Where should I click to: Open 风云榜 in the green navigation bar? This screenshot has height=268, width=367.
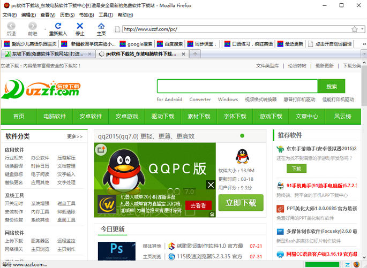(x=343, y=117)
